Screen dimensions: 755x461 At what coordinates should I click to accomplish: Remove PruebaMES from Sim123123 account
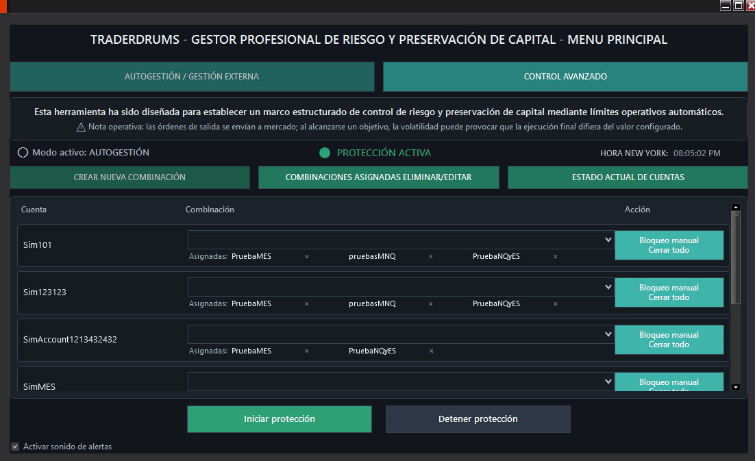pyautogui.click(x=306, y=304)
